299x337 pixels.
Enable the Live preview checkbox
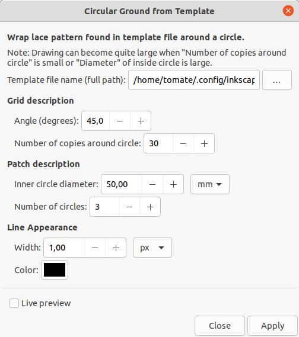(x=14, y=303)
